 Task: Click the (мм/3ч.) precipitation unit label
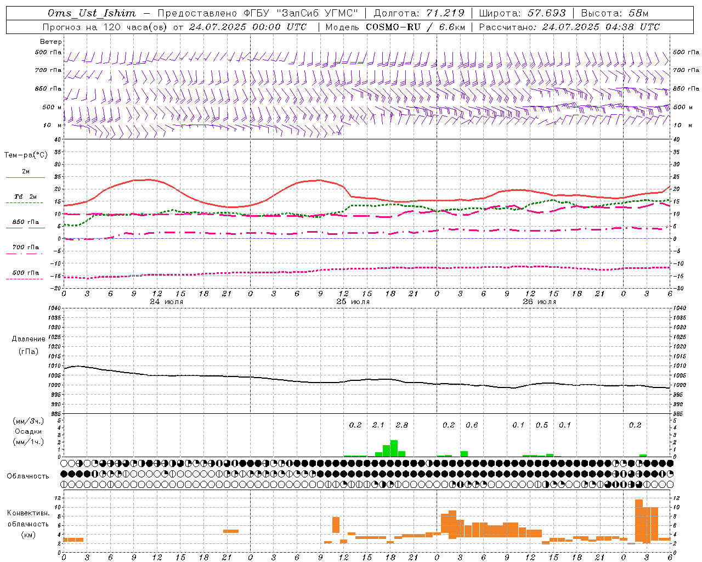(28, 421)
